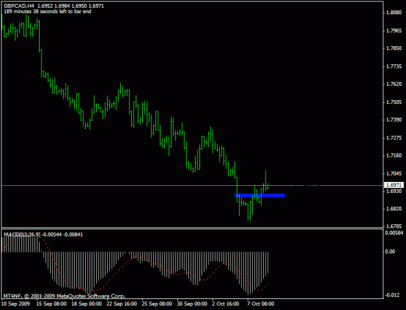Click the 1.7390 price scale value
The width and height of the screenshot is (406, 310).
394,120
